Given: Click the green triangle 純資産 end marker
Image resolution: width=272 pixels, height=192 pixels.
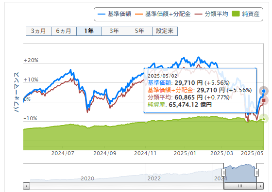Looking at the screenshot, I should (x=264, y=119).
